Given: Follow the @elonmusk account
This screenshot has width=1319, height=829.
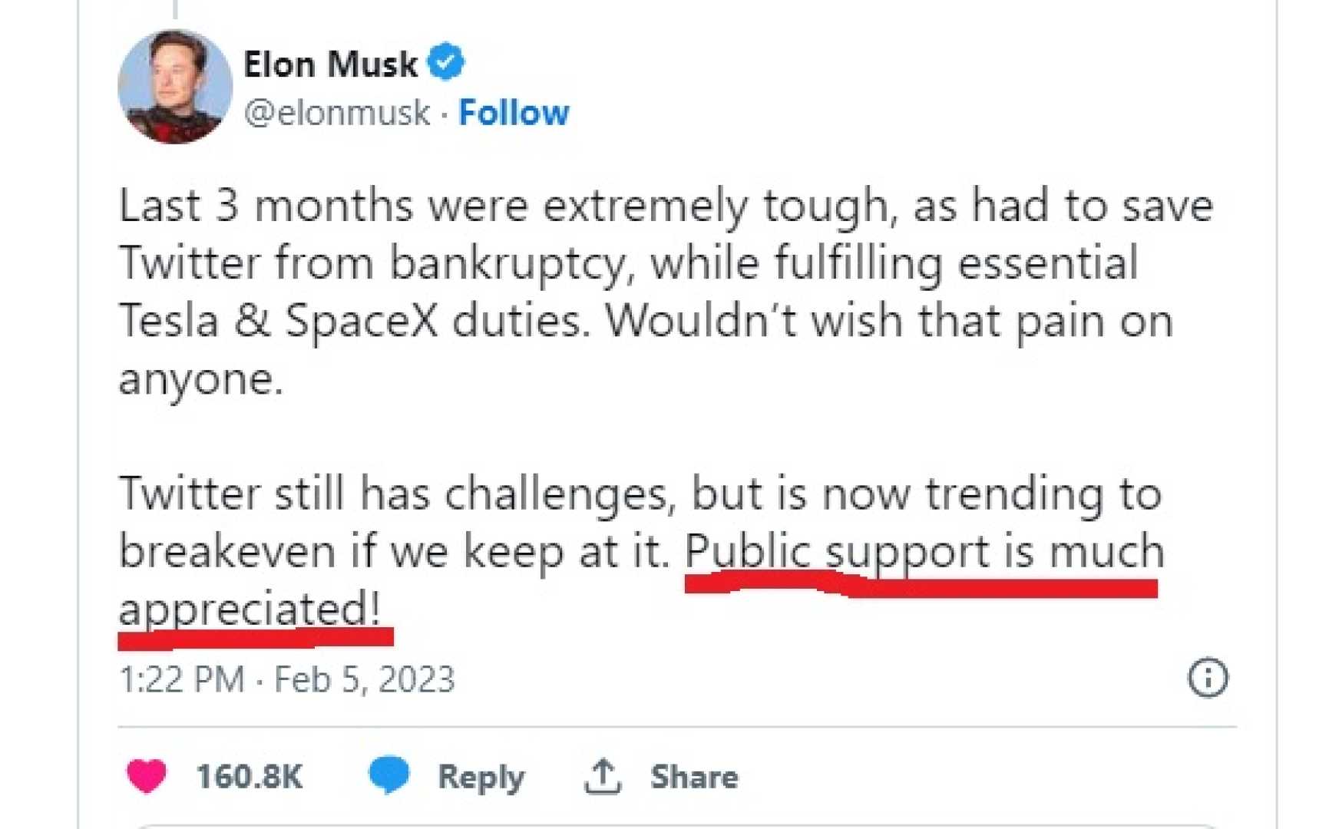Looking at the screenshot, I should point(514,113).
